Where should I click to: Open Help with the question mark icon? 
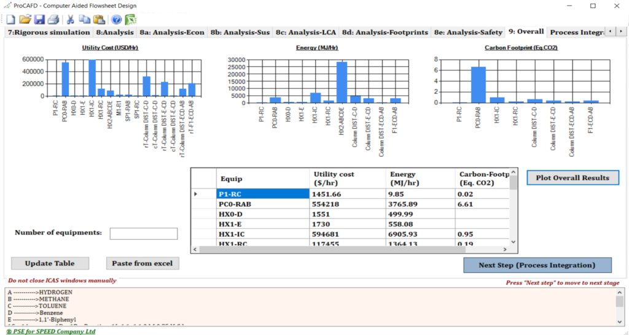pyautogui.click(x=116, y=19)
